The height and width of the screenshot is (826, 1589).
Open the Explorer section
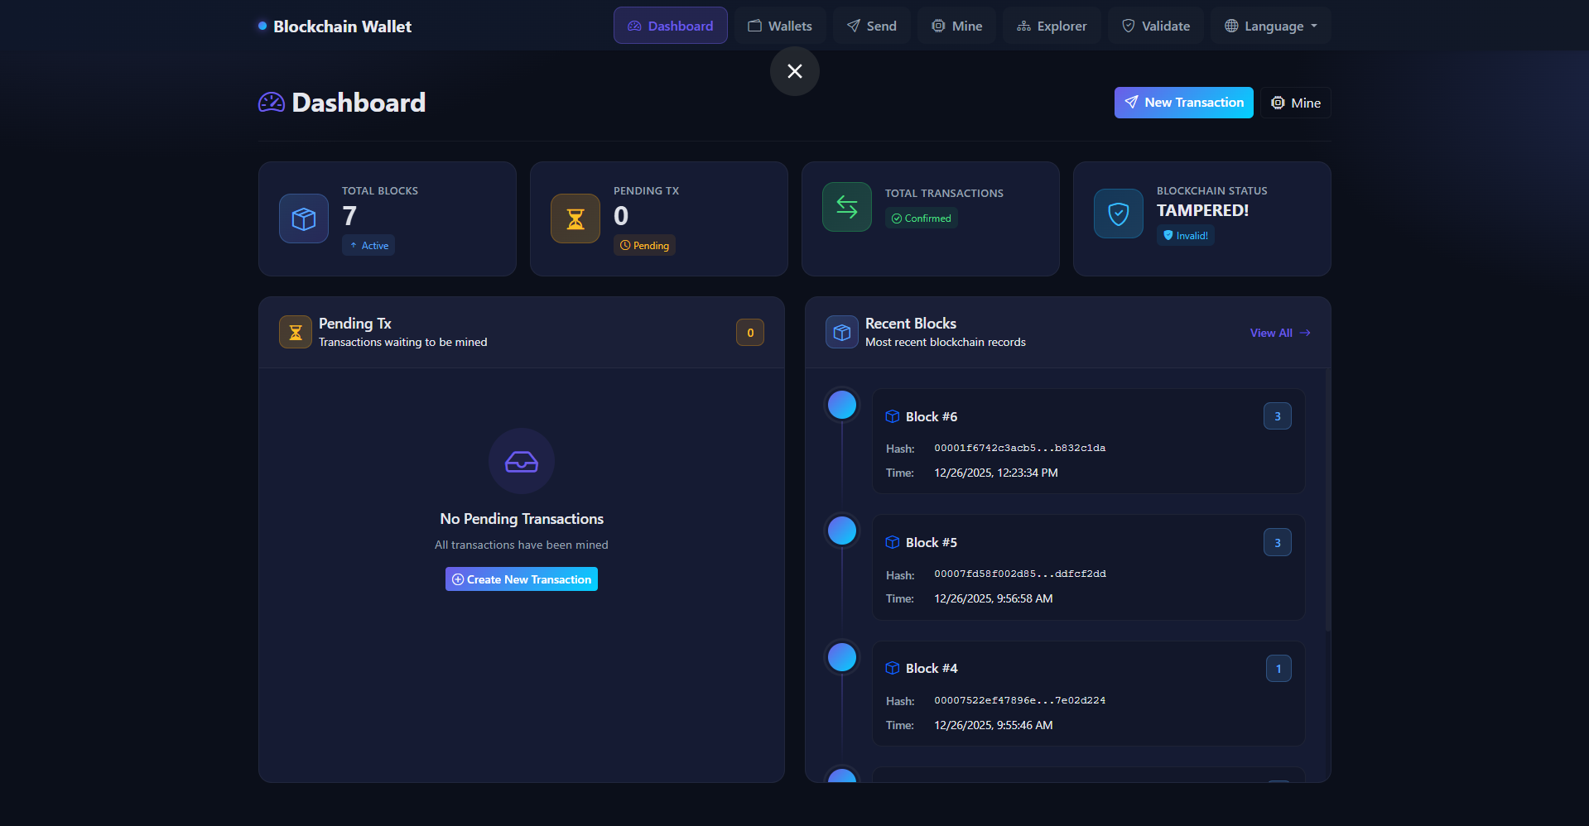tap(1051, 25)
